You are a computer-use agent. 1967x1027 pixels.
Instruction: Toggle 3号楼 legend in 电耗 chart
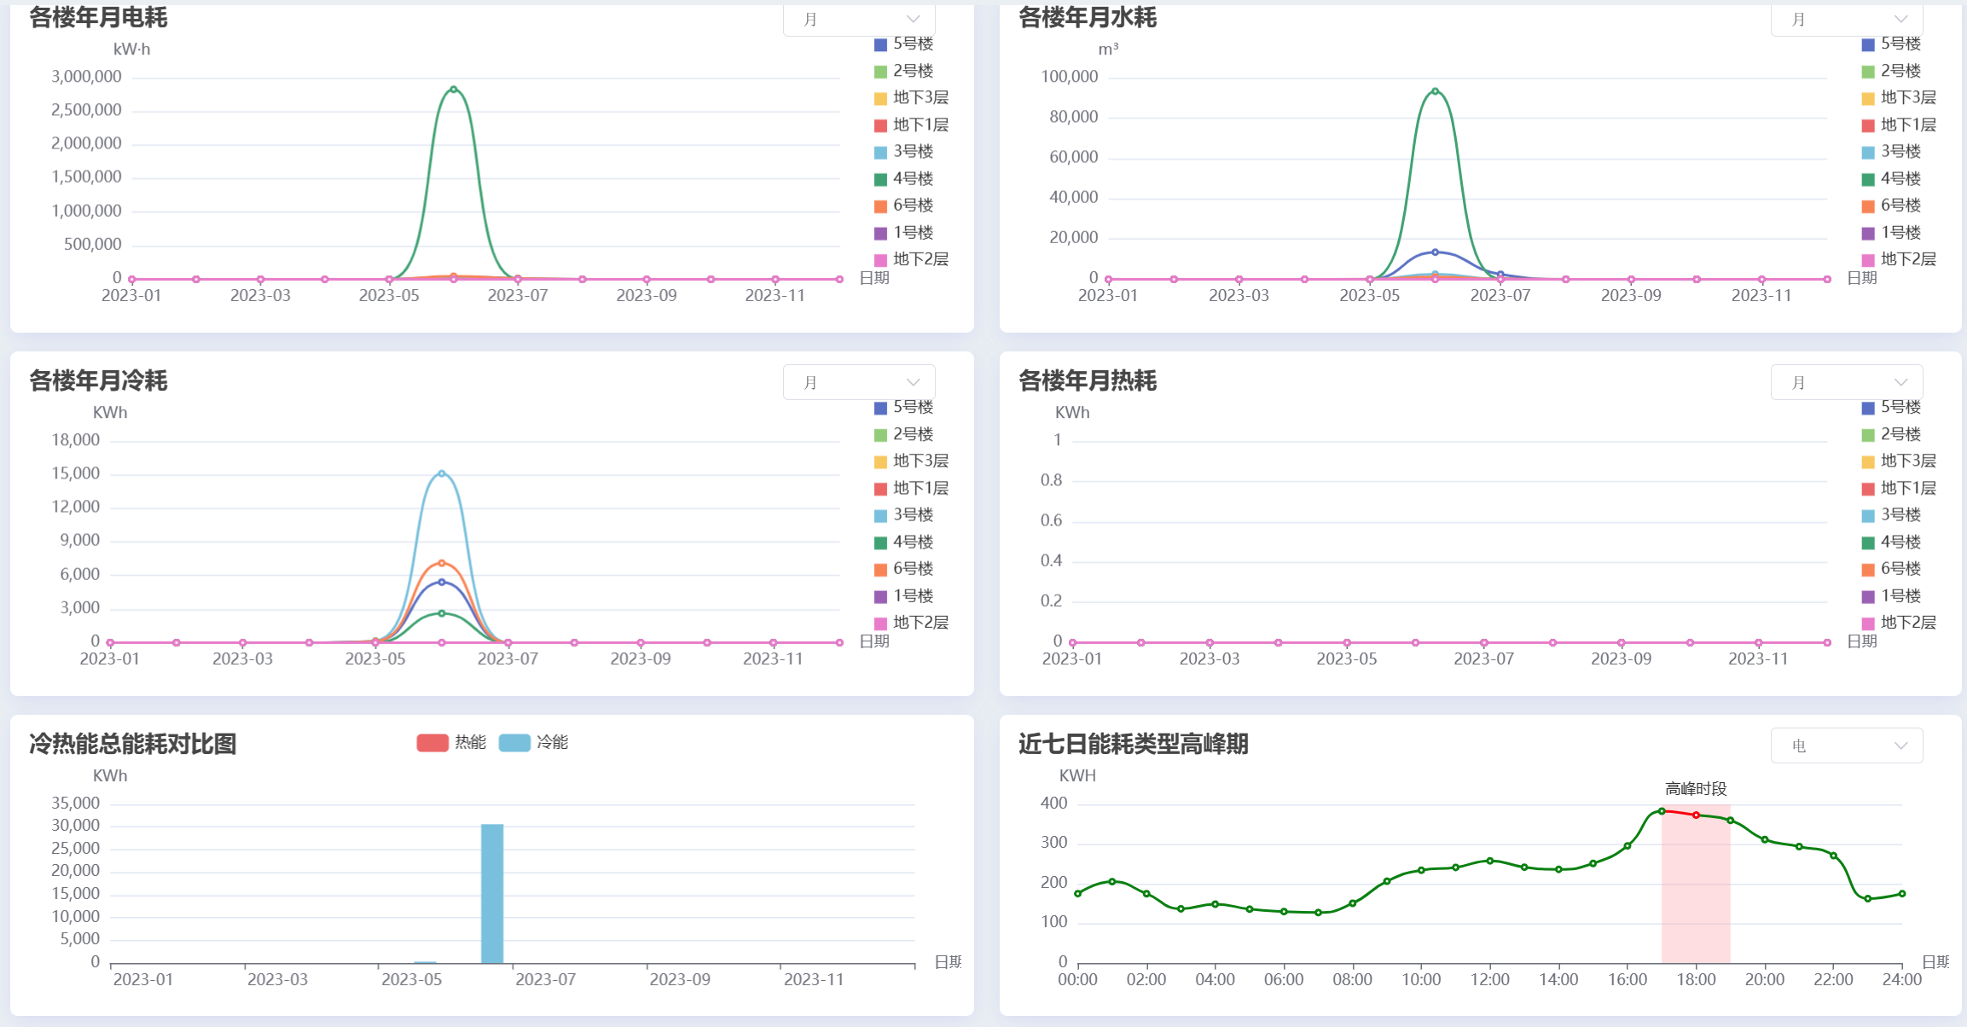(903, 152)
